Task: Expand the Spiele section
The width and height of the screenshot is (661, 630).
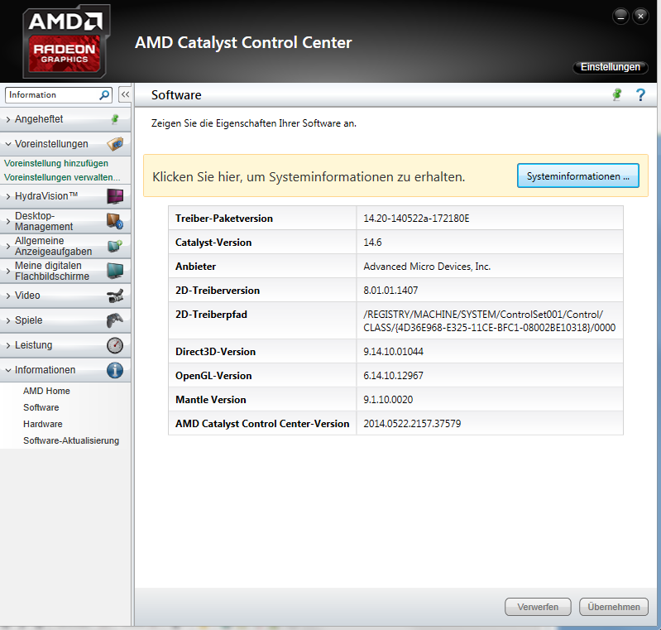Action: 65,320
